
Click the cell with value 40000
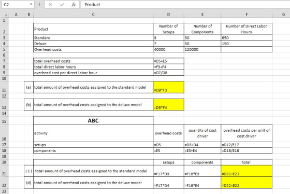click(168, 49)
